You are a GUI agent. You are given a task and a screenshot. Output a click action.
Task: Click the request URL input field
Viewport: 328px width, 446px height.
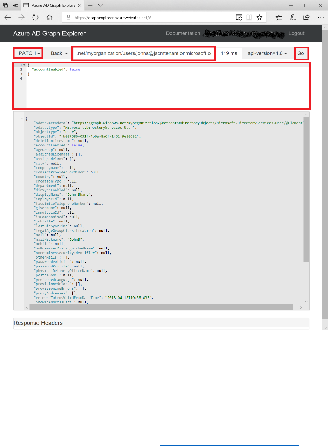pyautogui.click(x=144, y=53)
